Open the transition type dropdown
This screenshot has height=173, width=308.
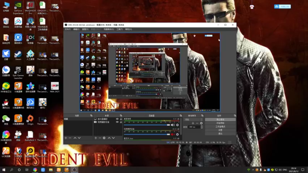coord(193,120)
